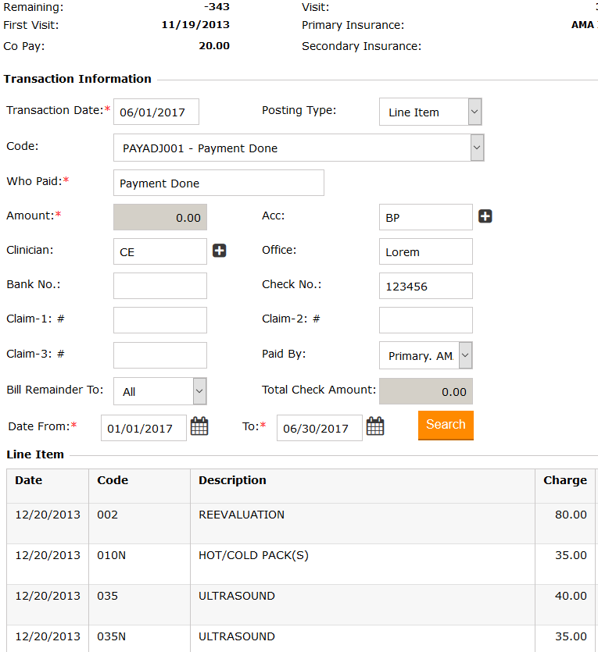
Task: Open the Date From calendar picker
Action: pyautogui.click(x=200, y=427)
